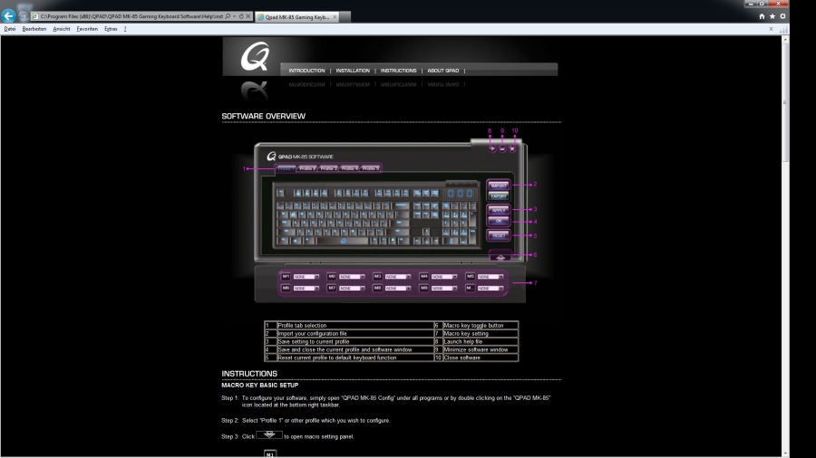
Task: Click the QPAD Q logo
Action: pos(255,56)
